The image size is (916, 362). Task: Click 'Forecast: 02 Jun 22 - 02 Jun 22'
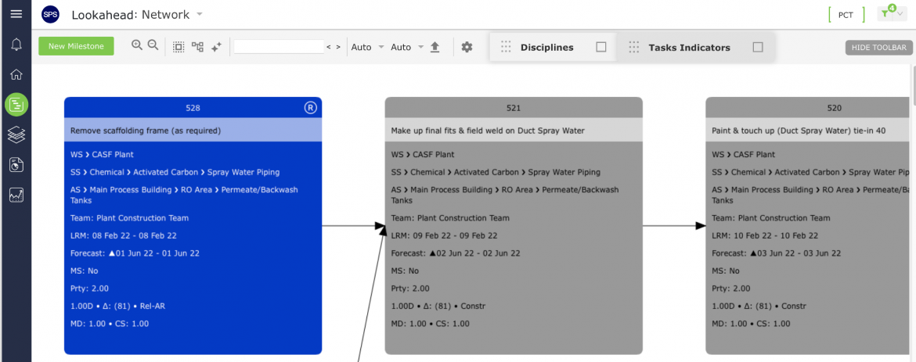tap(456, 253)
